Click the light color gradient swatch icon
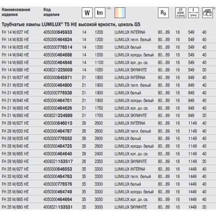The height and width of the screenshot is (216, 216). click(x=120, y=13)
